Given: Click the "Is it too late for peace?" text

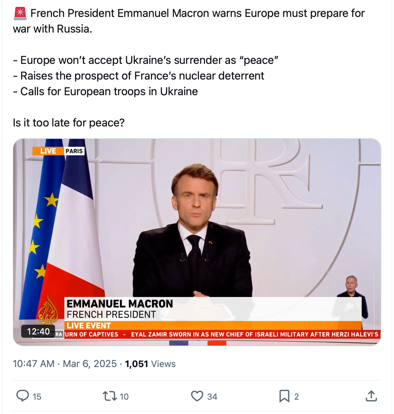Looking at the screenshot, I should pyautogui.click(x=69, y=123).
